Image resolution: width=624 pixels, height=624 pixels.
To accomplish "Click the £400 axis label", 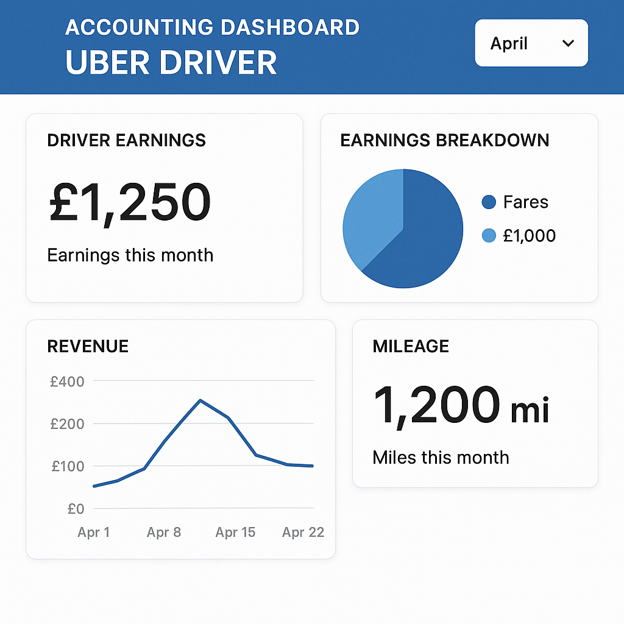I will (x=67, y=381).
